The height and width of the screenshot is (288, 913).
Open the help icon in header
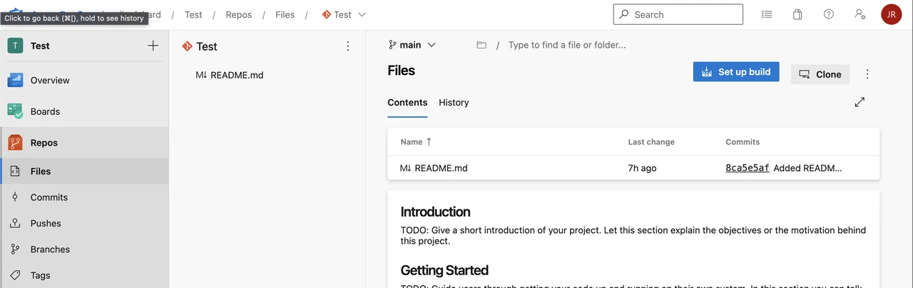pos(829,14)
